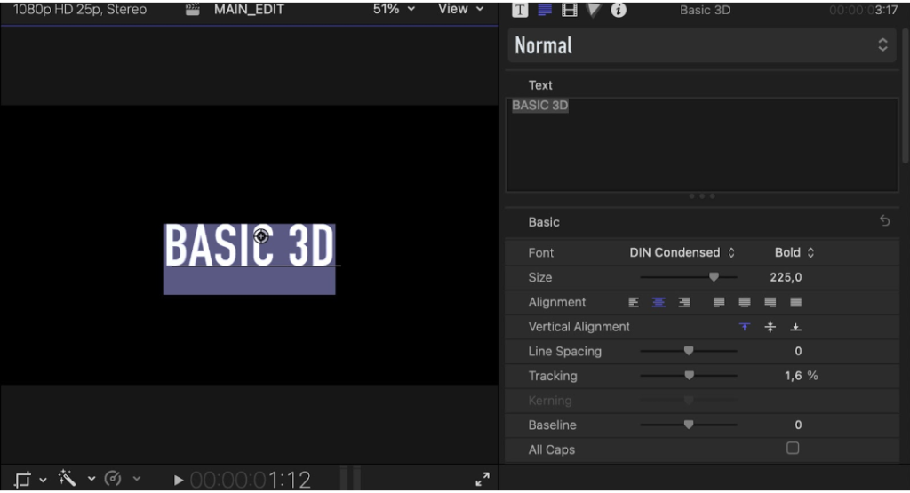Click the Tracking value 1,6

794,376
